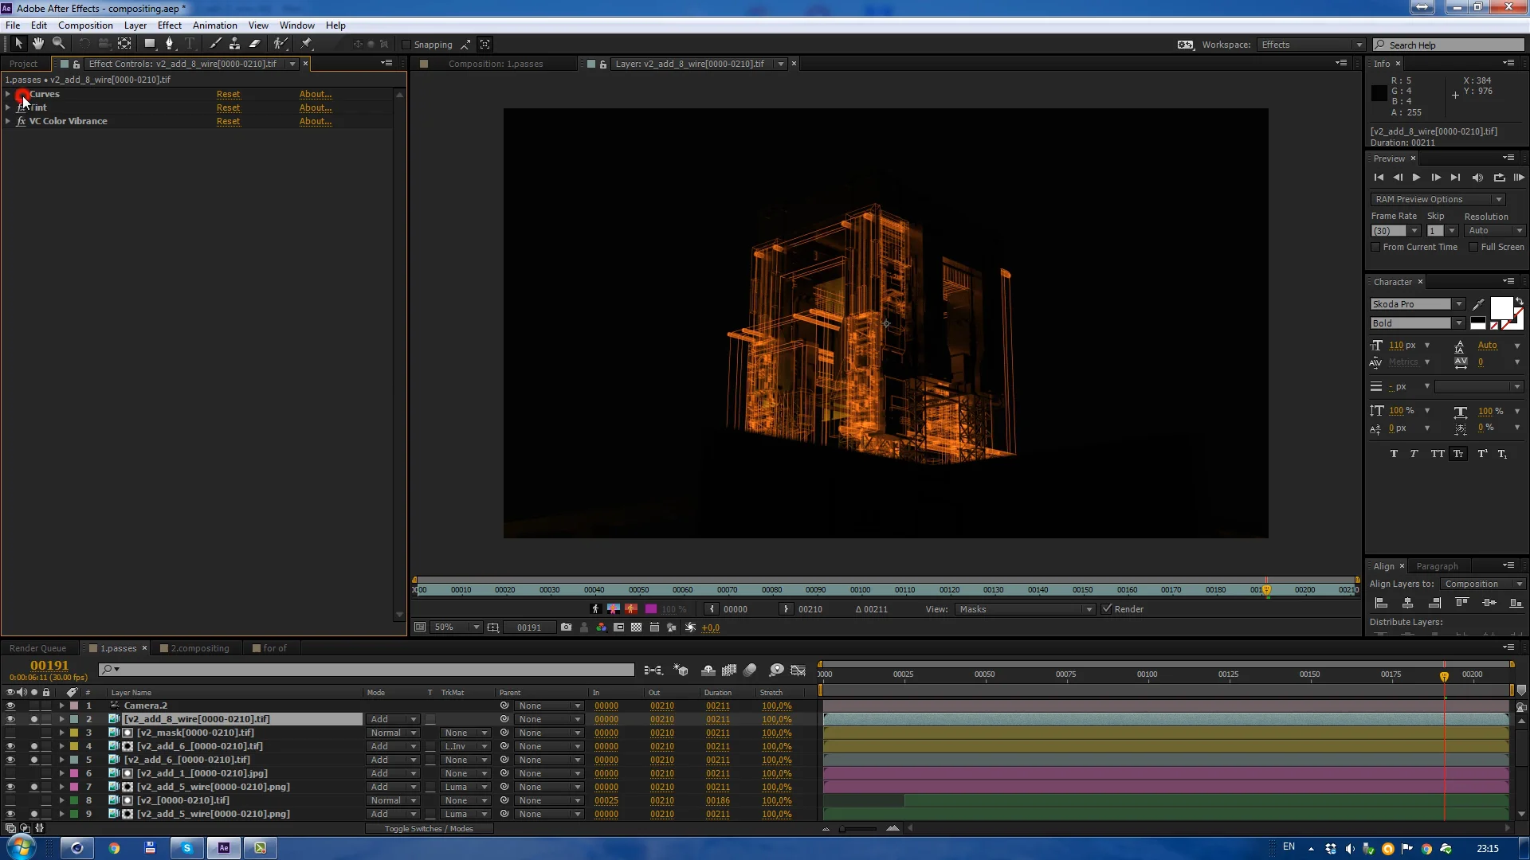Select the Brush tool
Viewport: 1530px width, 860px height.
pos(215,44)
